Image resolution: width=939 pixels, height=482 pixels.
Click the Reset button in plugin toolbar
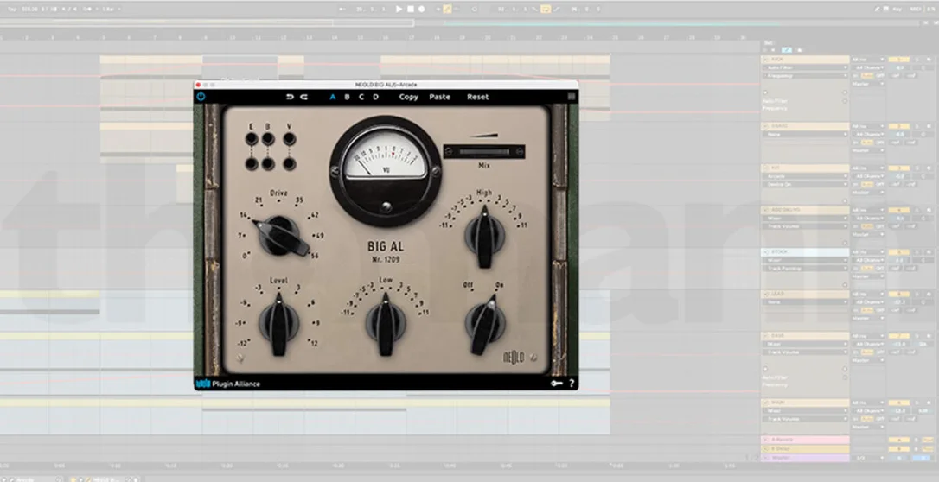478,97
